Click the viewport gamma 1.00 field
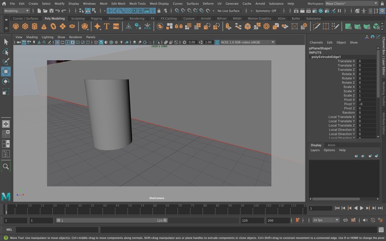 208,42
